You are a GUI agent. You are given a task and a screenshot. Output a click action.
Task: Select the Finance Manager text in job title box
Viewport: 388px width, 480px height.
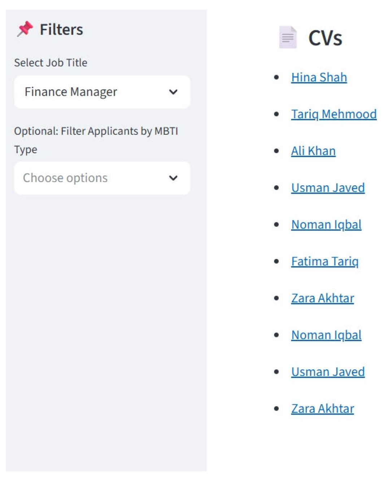(x=71, y=92)
